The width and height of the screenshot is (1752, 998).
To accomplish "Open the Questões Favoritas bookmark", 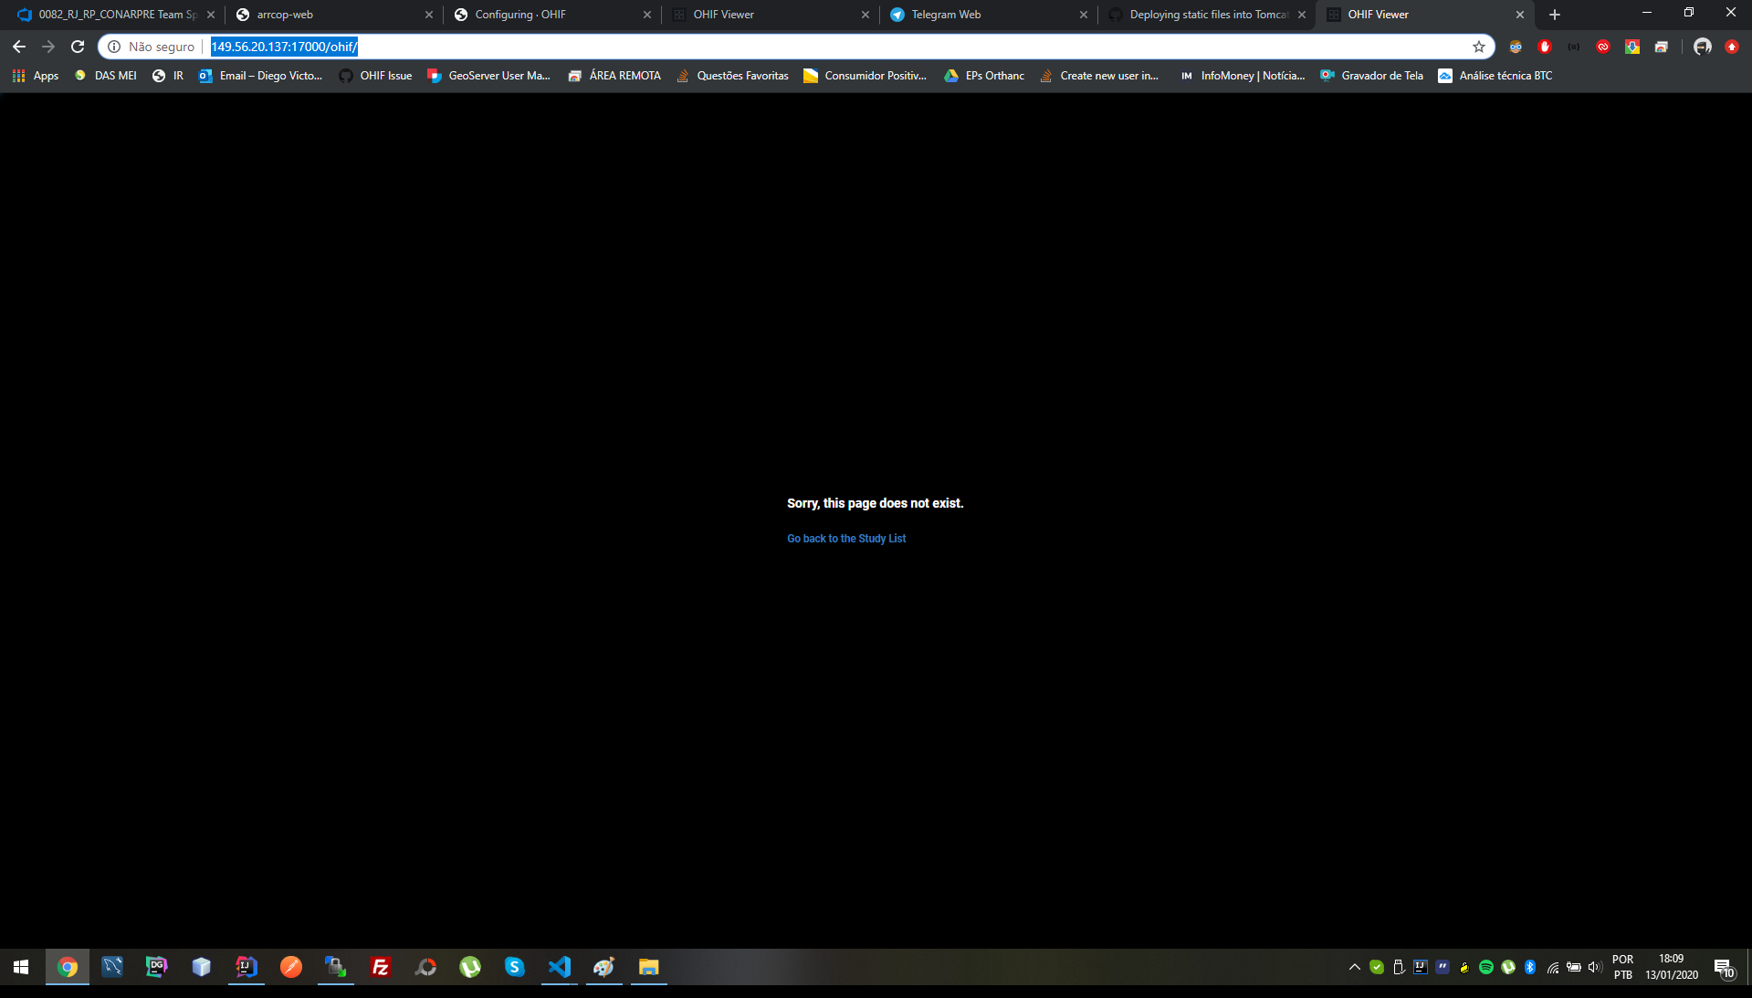I will click(x=732, y=76).
